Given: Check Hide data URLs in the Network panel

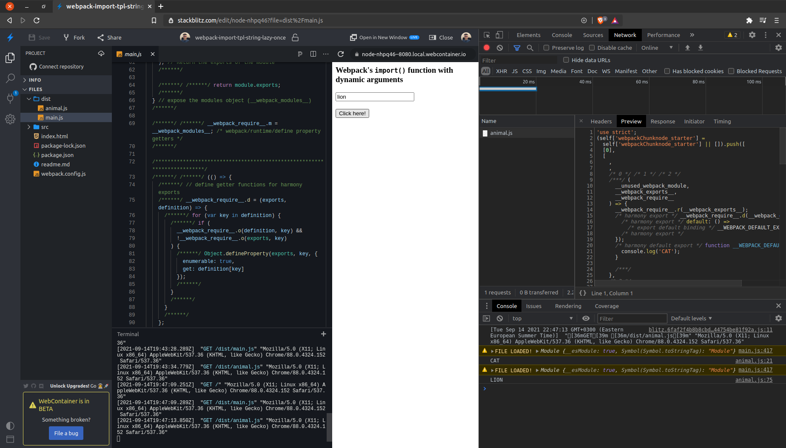Looking at the screenshot, I should 566,60.
